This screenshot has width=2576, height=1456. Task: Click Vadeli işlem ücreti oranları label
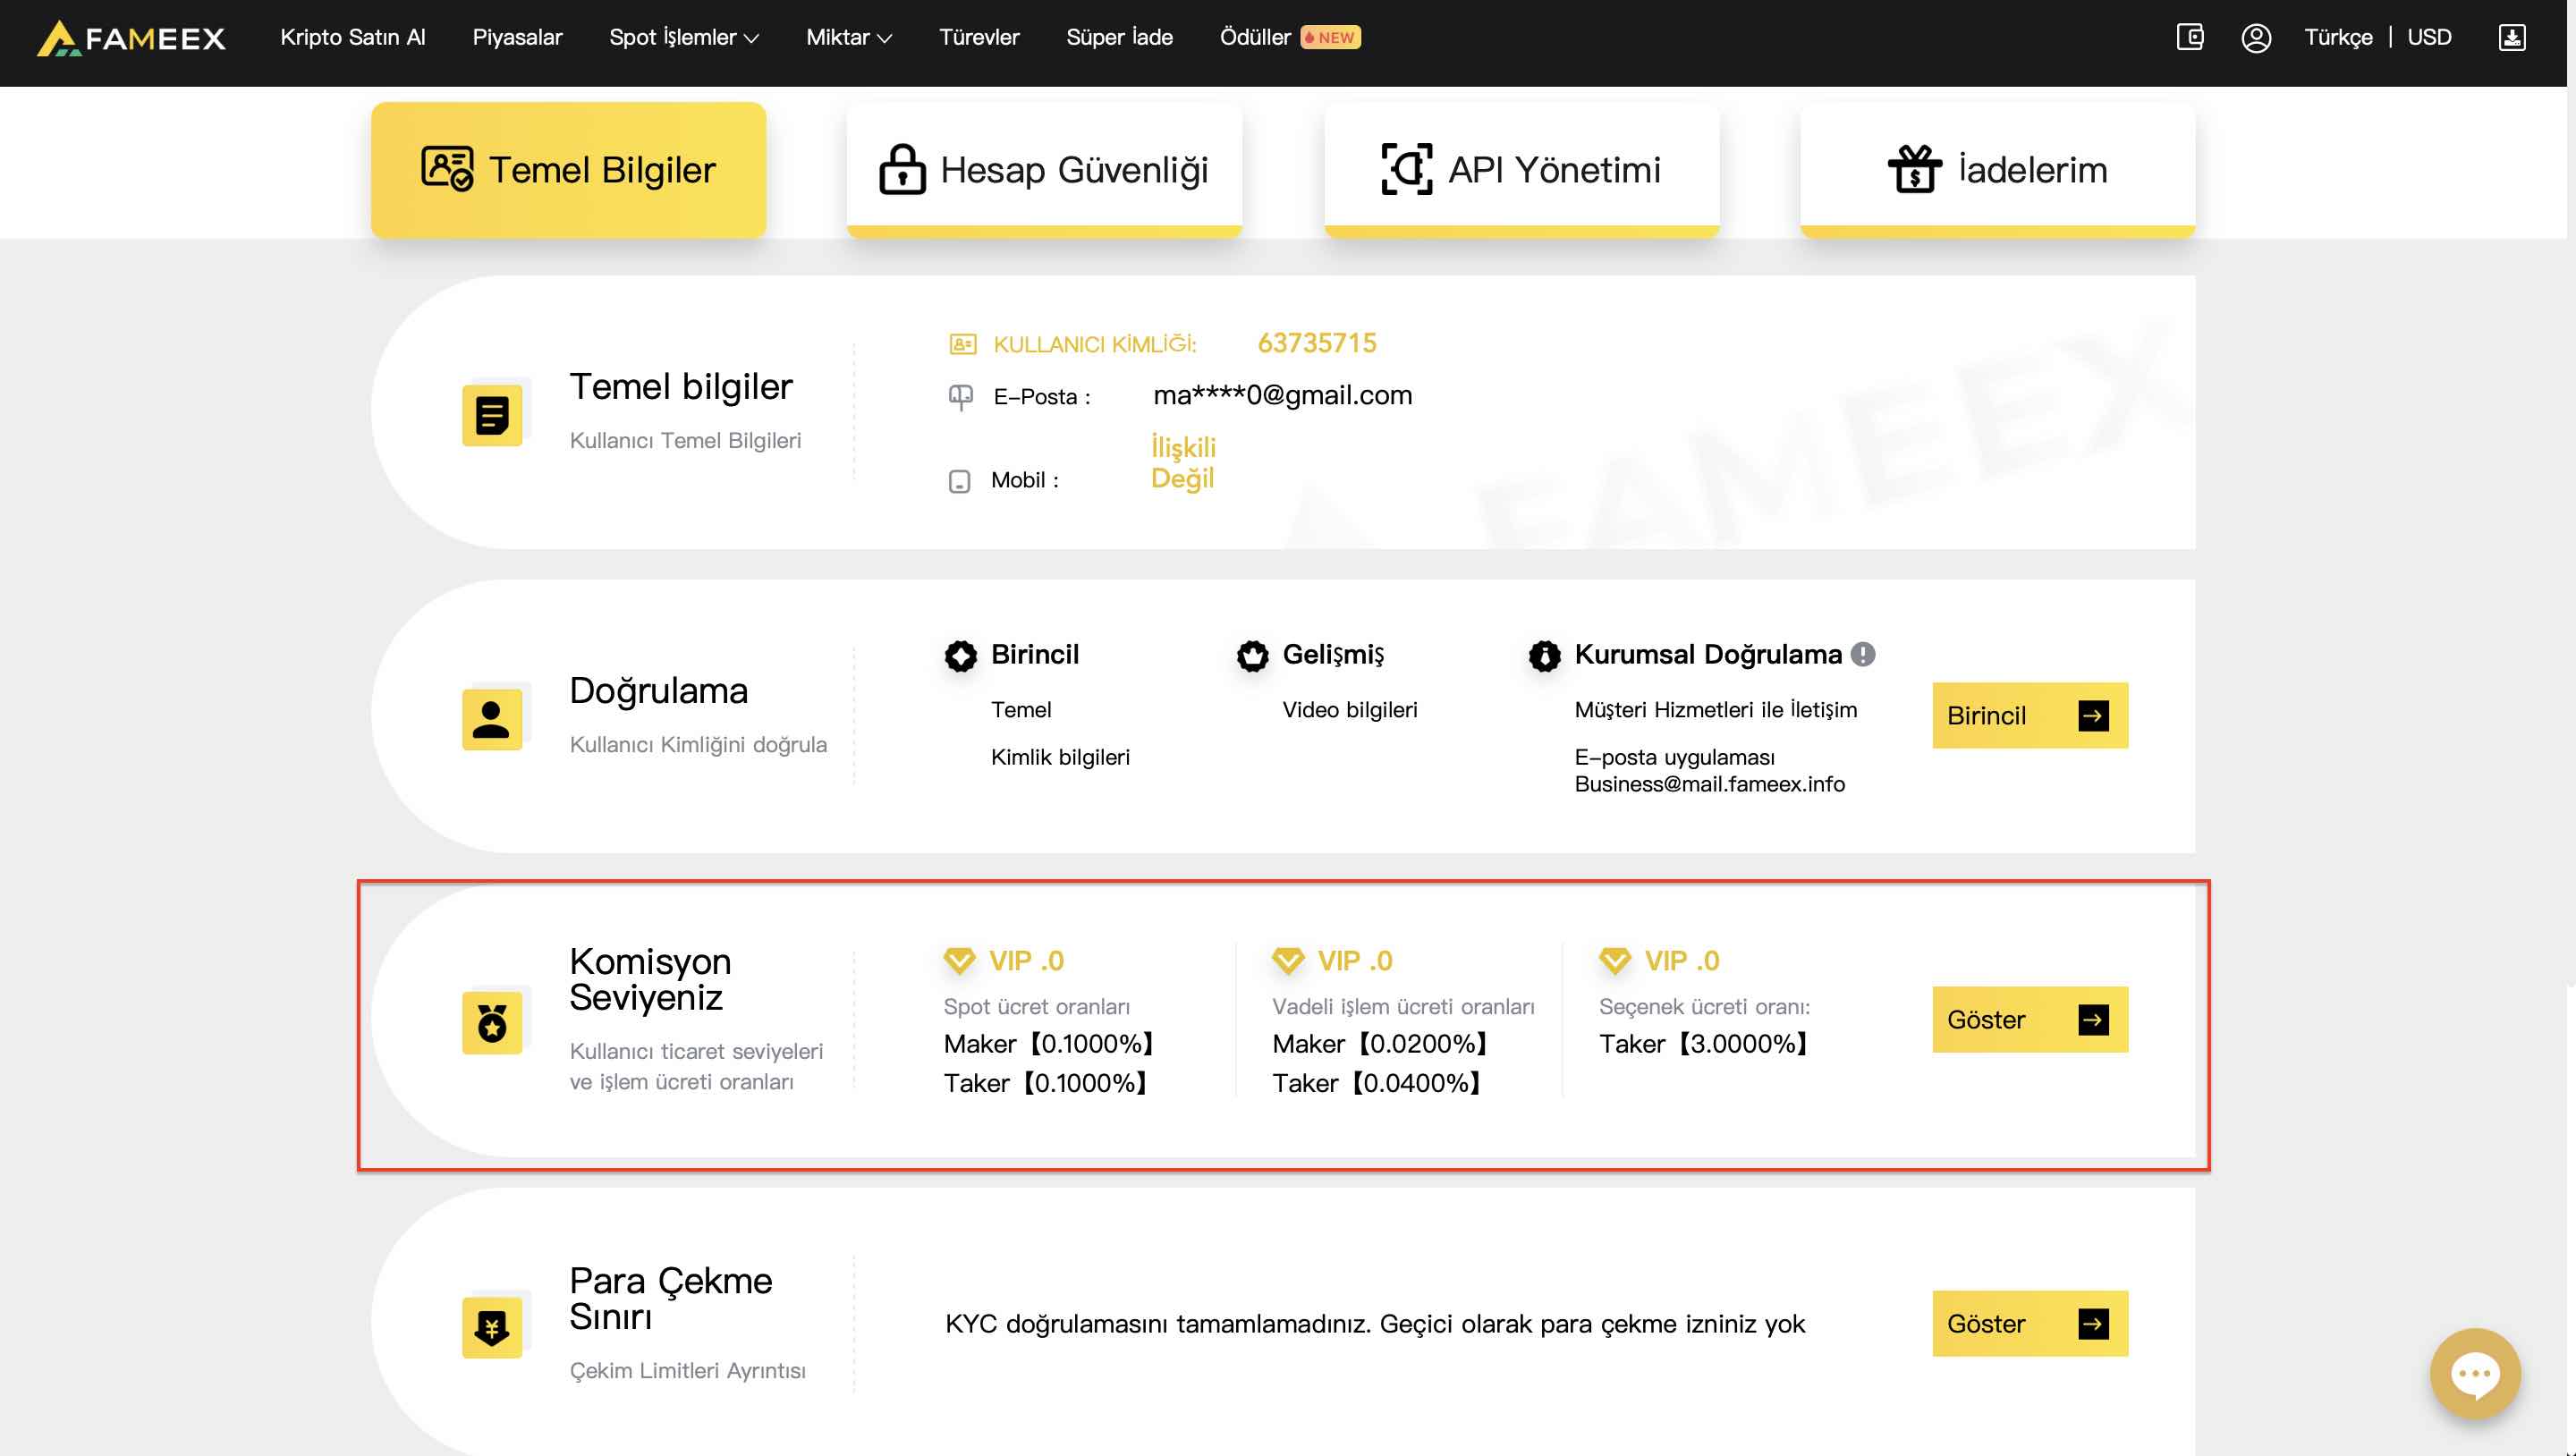pyautogui.click(x=1403, y=1007)
